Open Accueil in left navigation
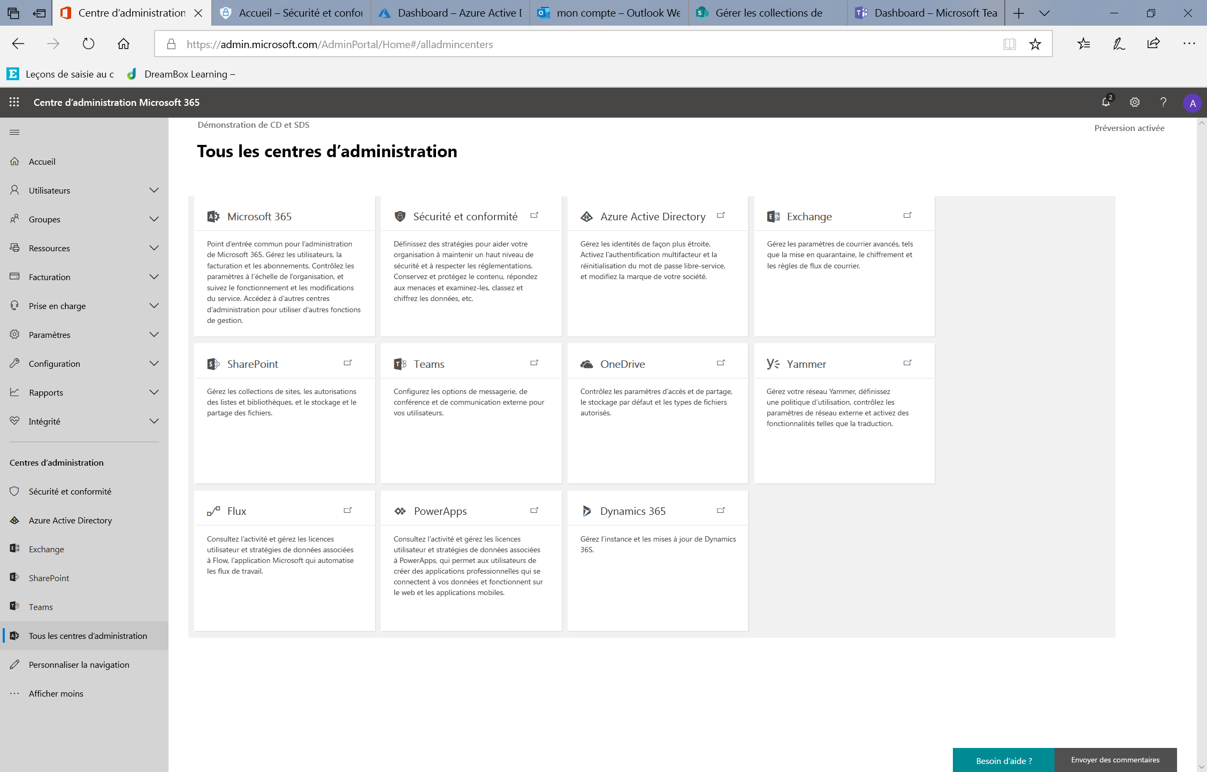1207x772 pixels. (85, 161)
